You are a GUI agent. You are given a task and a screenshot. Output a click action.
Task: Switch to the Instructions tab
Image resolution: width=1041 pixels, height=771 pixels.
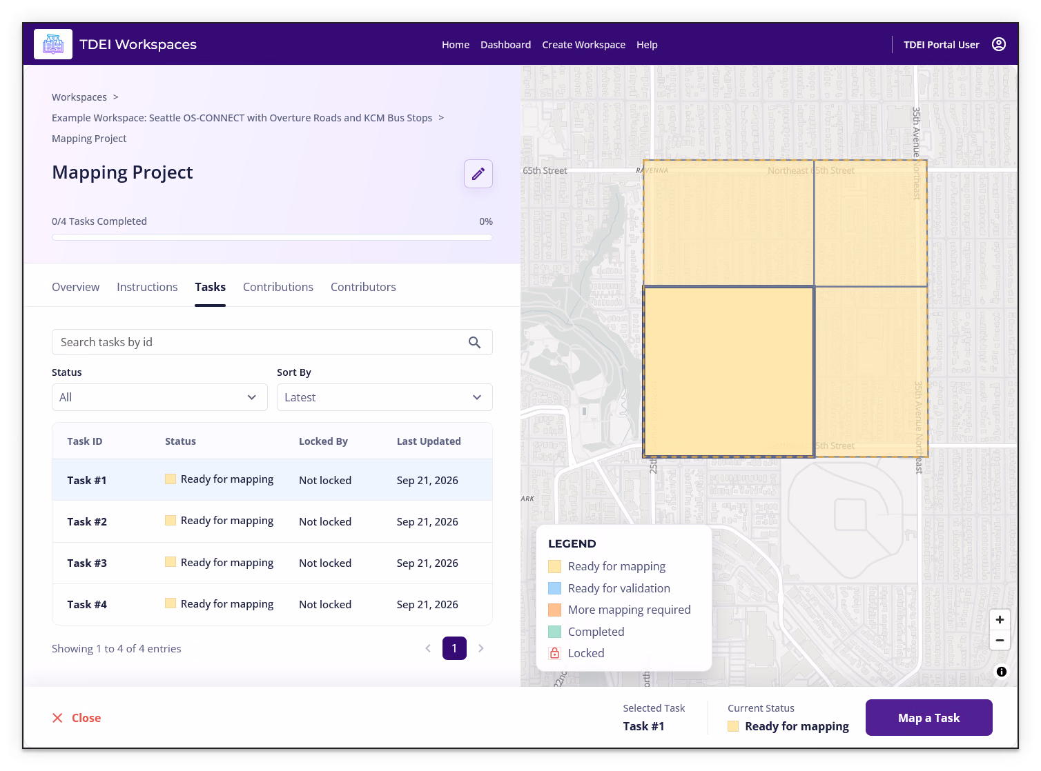point(147,287)
